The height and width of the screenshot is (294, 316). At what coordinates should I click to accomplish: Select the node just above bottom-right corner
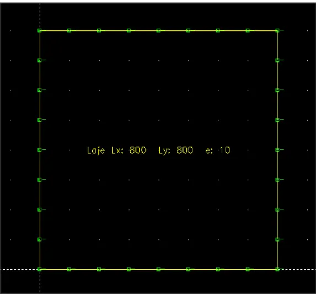(277, 239)
